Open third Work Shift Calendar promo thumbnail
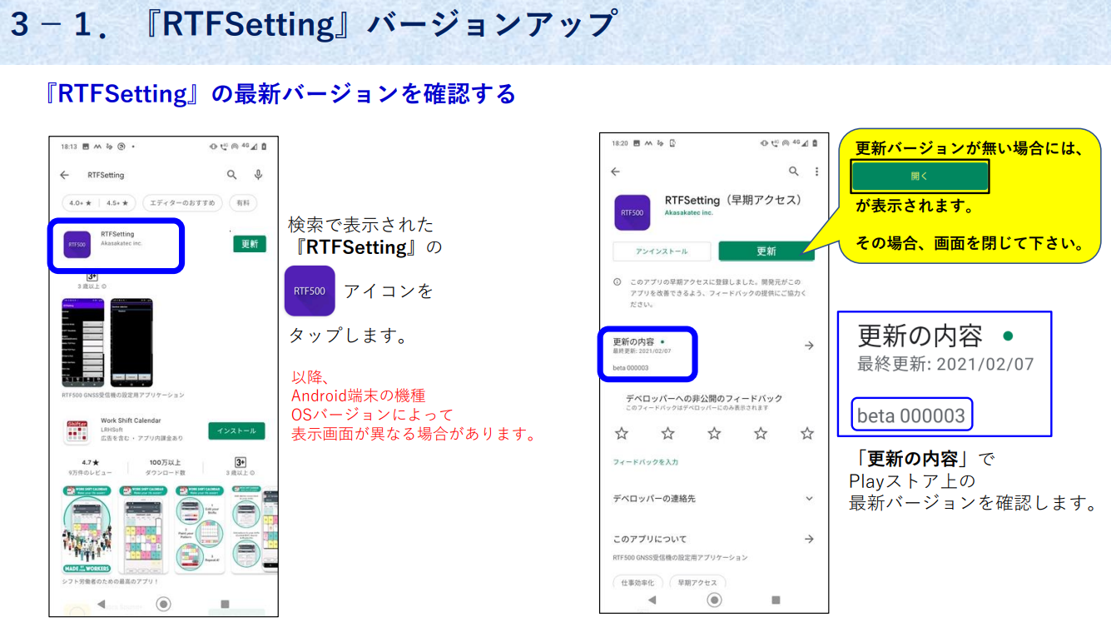Screen dimensions: 1111x627 [198, 530]
